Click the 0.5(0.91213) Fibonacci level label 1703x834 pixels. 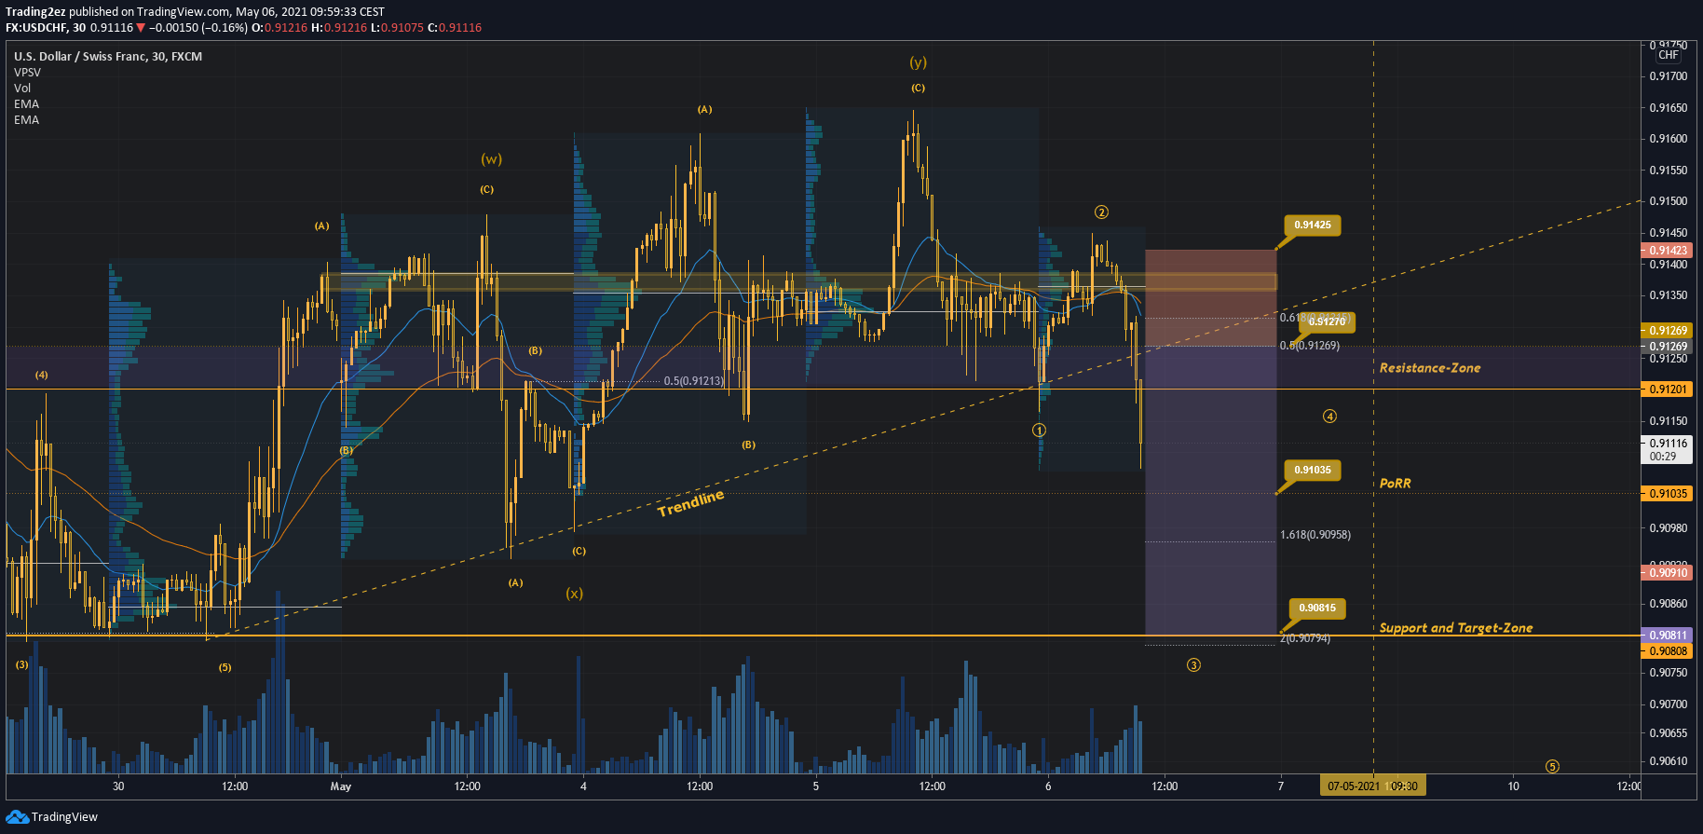click(694, 381)
